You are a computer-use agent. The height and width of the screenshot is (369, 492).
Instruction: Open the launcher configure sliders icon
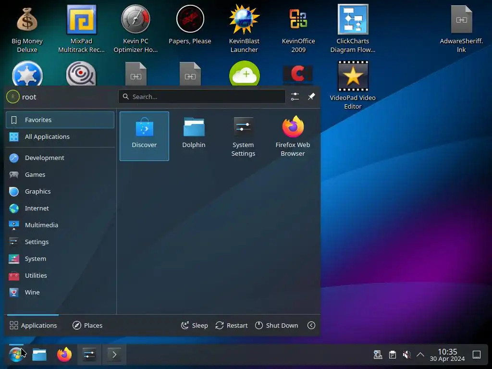point(295,97)
